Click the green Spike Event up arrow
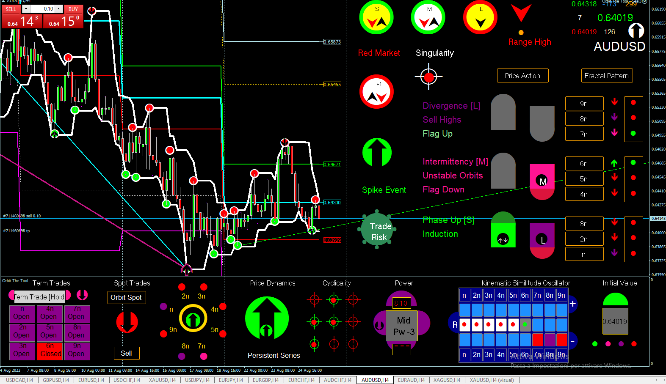The image size is (666, 384). click(x=377, y=152)
